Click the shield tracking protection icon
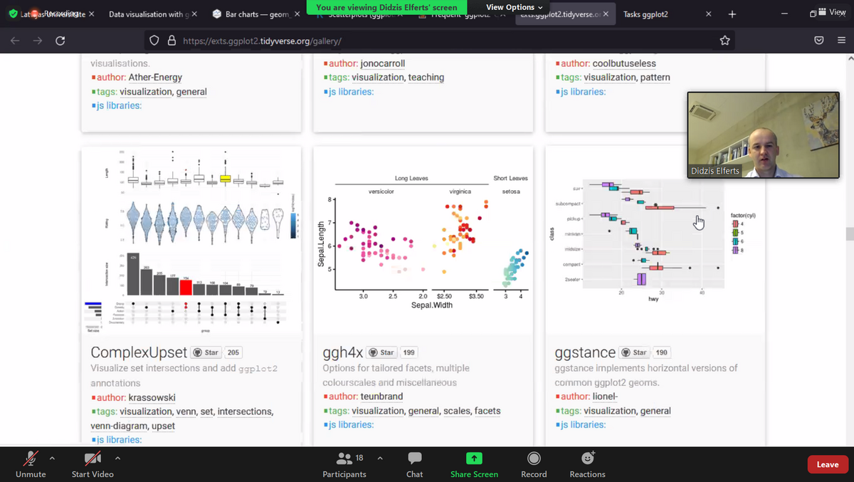Screen dimensions: 854x482 (x=154, y=41)
